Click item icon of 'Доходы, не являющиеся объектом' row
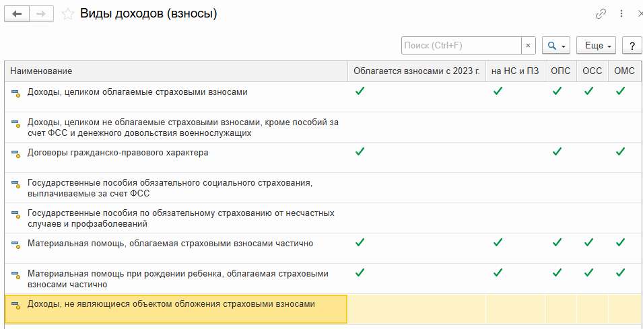 coord(15,305)
